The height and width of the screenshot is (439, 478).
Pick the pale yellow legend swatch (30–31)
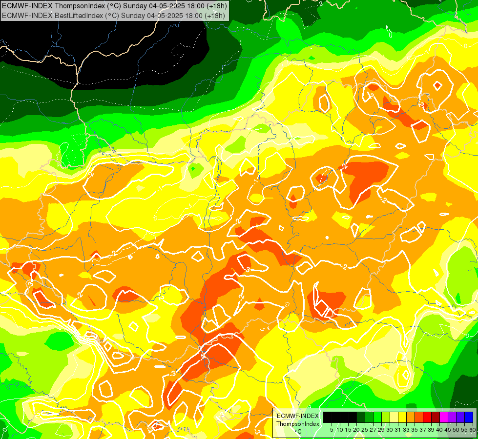[x=394, y=417]
